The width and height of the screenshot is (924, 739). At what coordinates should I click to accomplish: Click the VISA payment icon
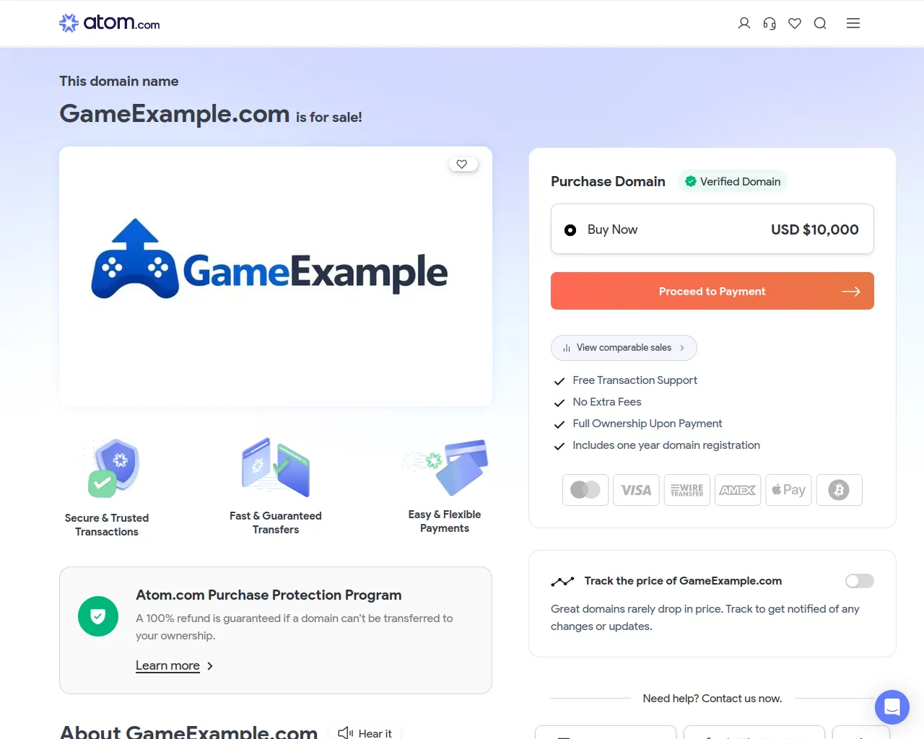point(636,490)
